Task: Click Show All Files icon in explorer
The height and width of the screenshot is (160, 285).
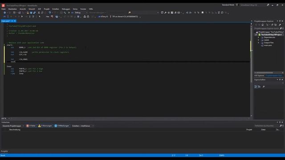Action: tap(276, 25)
